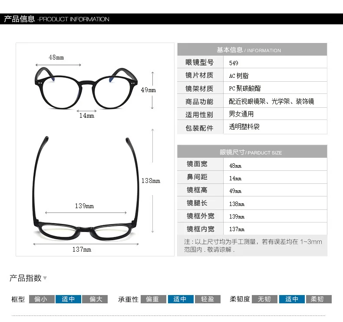Screen dimensions: 343x322
Task: Click the 48mm lens width diagram label
Action: pyautogui.click(x=56, y=57)
